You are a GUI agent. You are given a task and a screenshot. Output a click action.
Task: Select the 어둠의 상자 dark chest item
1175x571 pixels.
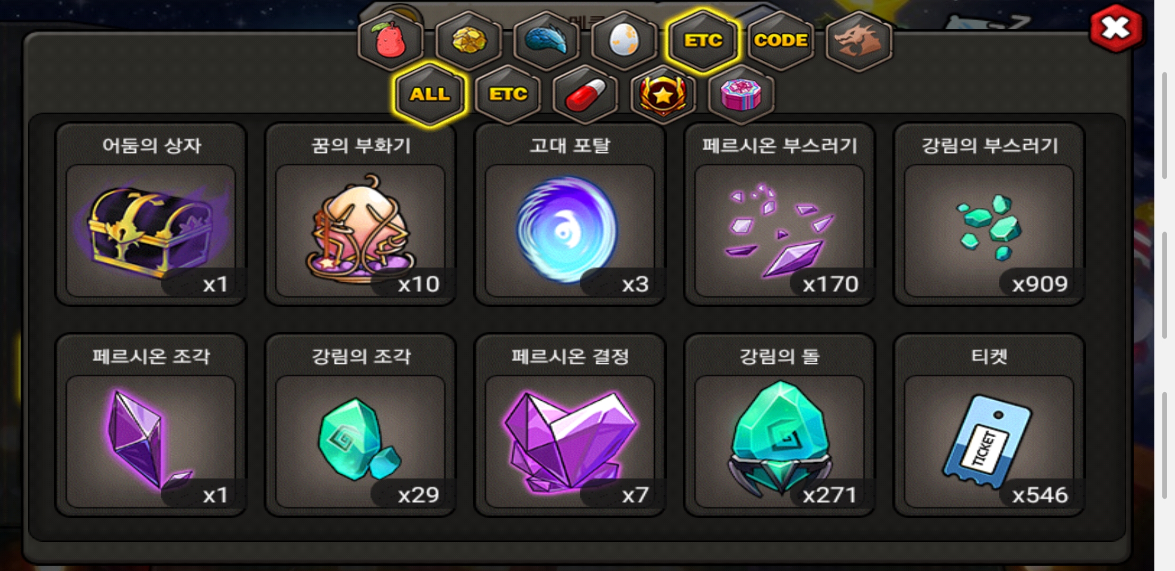point(151,214)
